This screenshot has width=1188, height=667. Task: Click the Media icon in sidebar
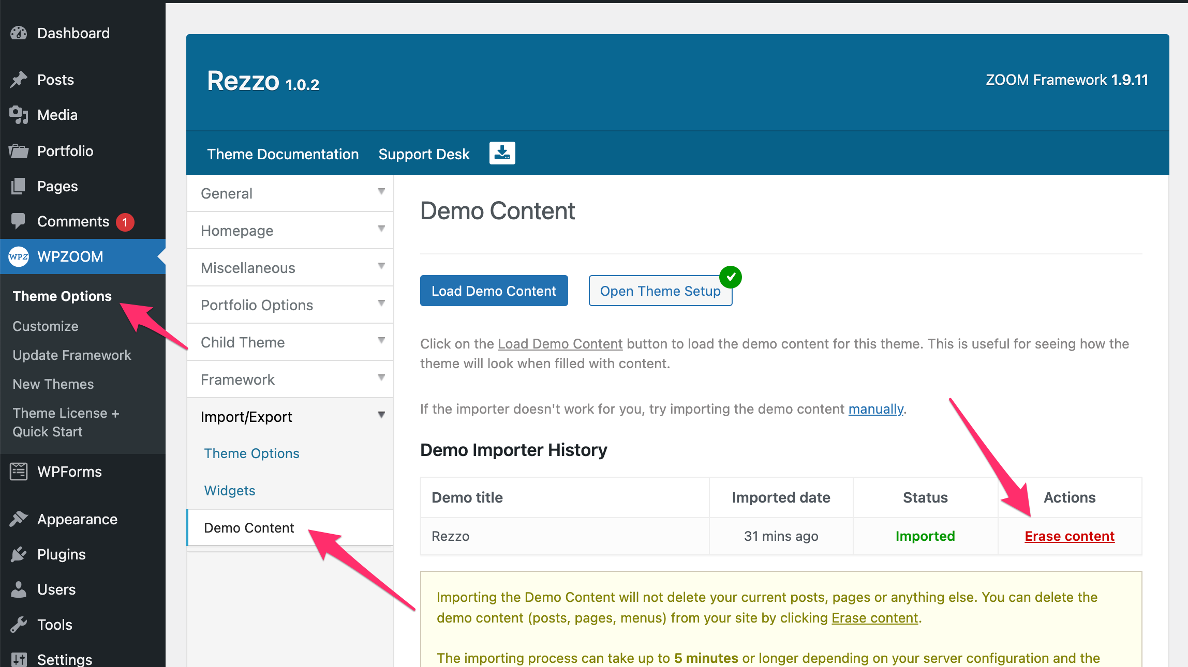pyautogui.click(x=19, y=115)
